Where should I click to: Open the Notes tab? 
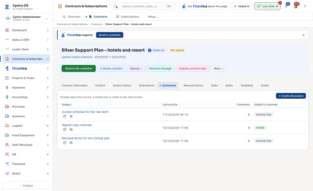(229, 85)
